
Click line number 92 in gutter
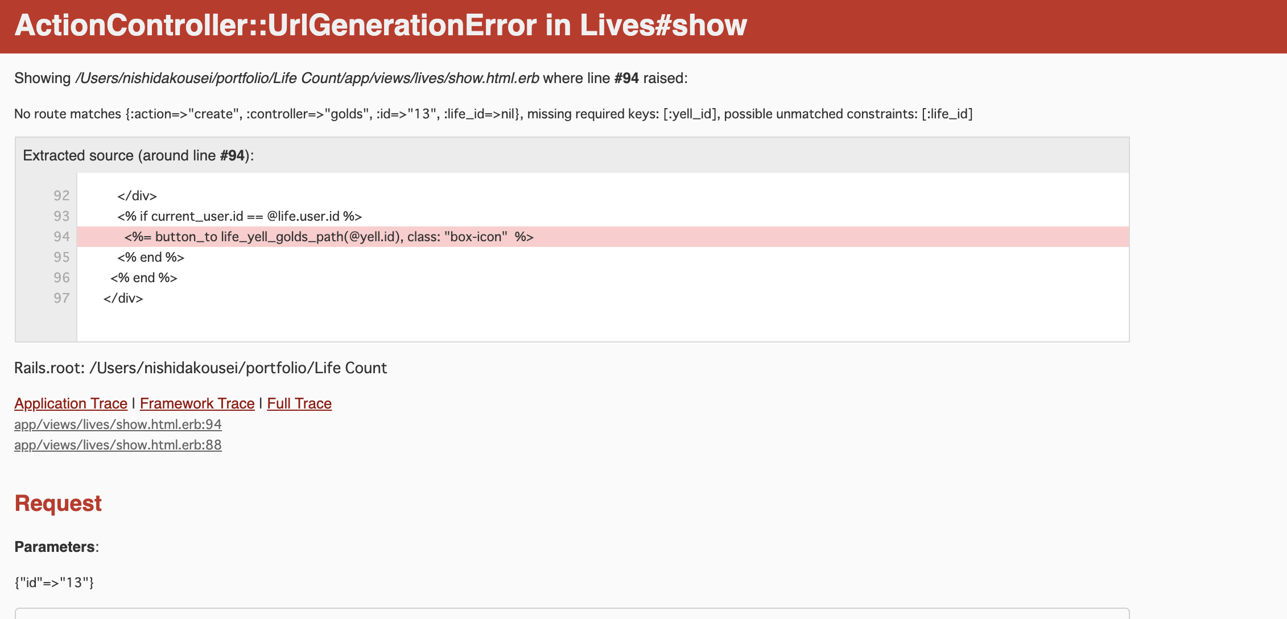pyautogui.click(x=61, y=196)
